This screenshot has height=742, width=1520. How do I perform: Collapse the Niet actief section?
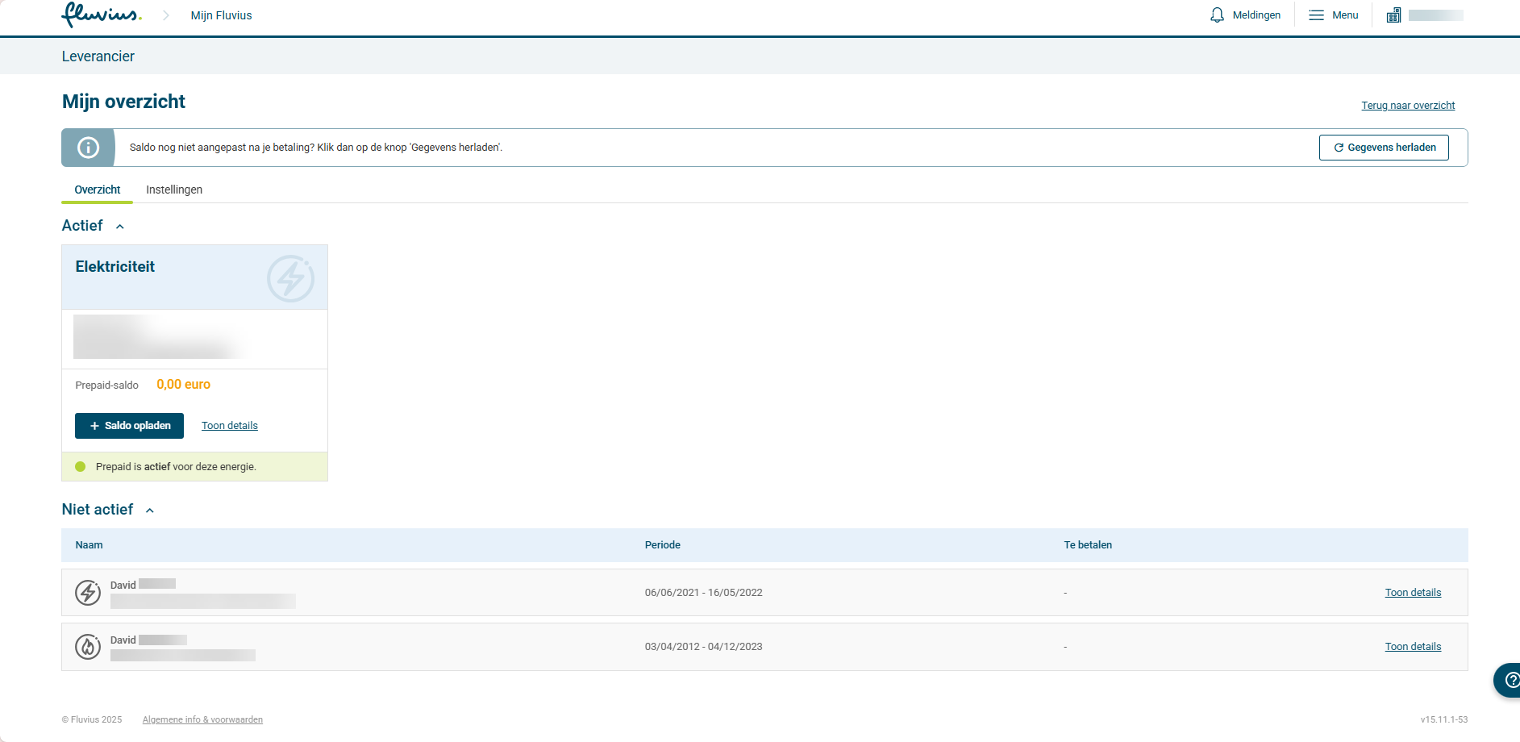(150, 511)
